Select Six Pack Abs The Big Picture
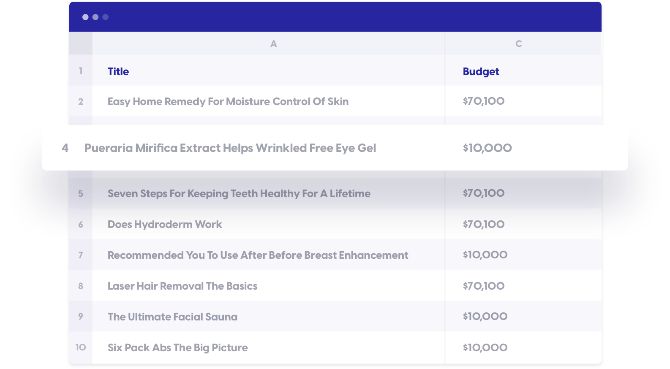Viewport: 670px width, 369px height. click(177, 347)
